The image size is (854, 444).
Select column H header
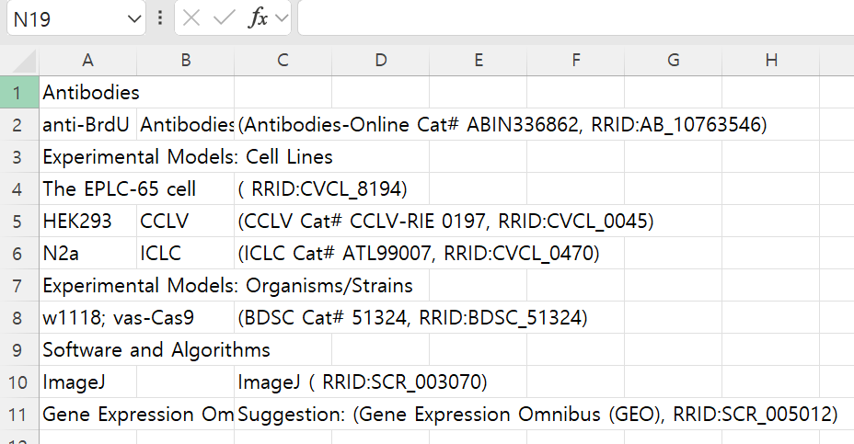[771, 61]
